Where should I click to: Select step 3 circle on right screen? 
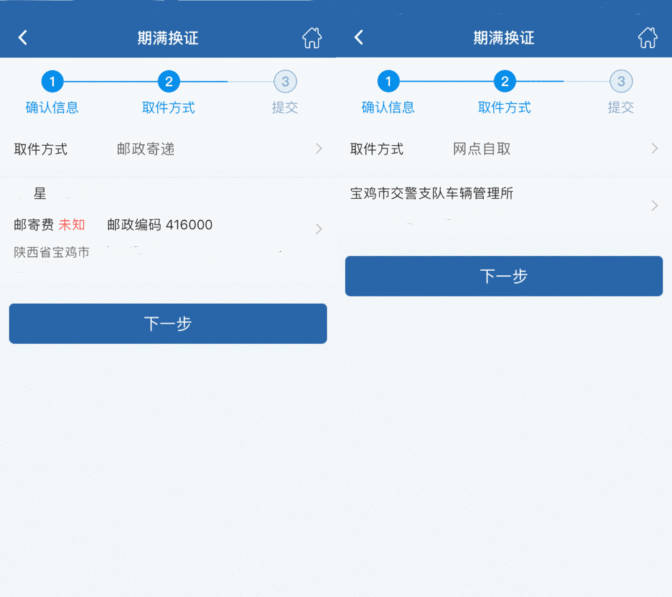click(621, 81)
